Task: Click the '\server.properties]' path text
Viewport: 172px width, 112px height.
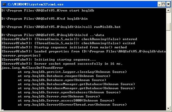Action: [x=21, y=56]
